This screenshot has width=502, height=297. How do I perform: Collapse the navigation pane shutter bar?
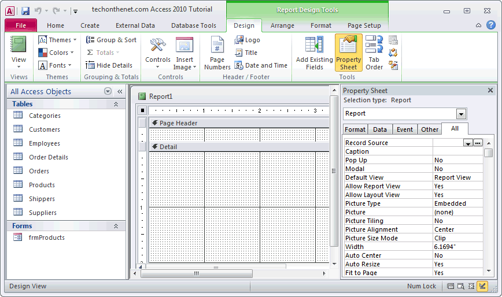point(120,91)
